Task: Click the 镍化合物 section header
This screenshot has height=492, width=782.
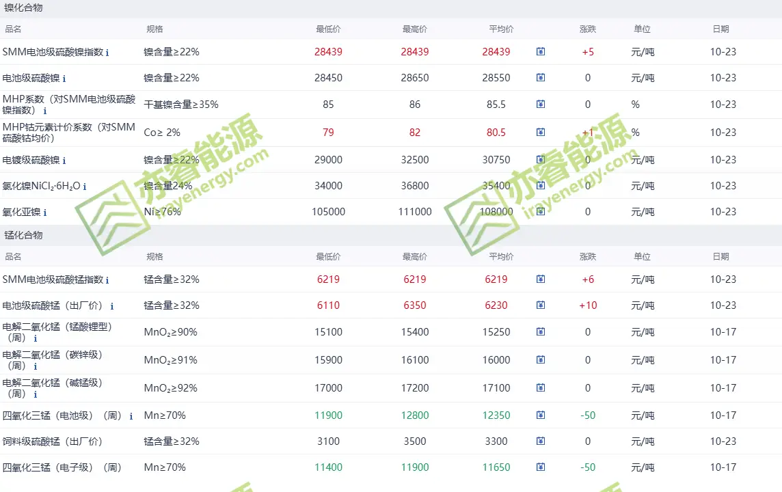Action: [23, 8]
